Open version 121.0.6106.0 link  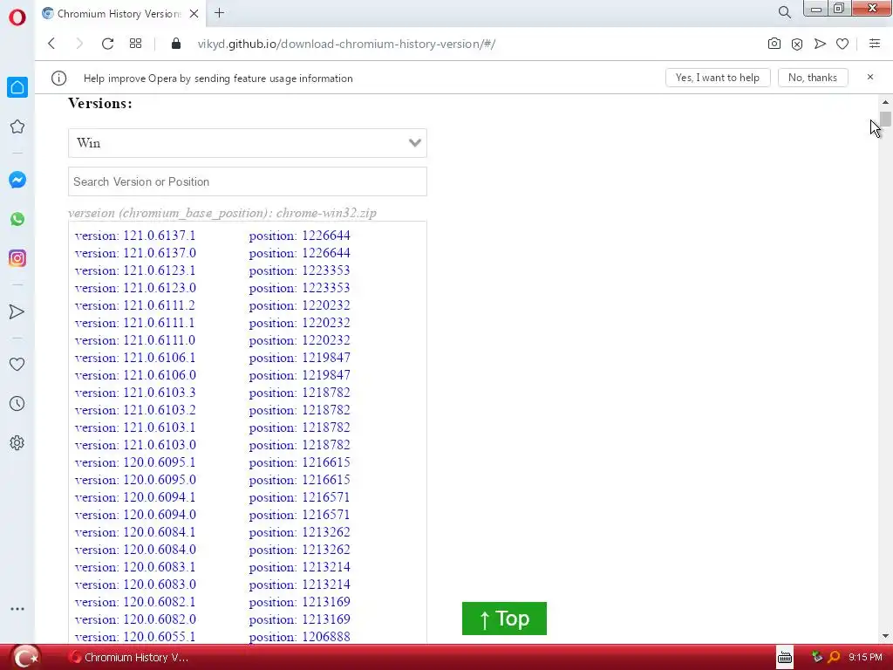click(135, 375)
